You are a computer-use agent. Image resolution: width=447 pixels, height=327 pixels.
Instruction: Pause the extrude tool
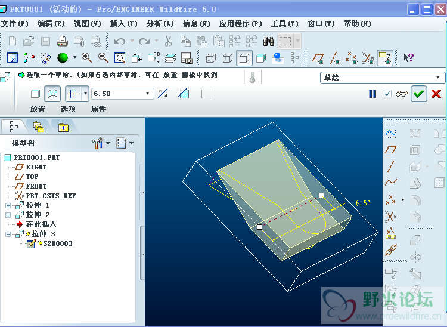point(372,94)
